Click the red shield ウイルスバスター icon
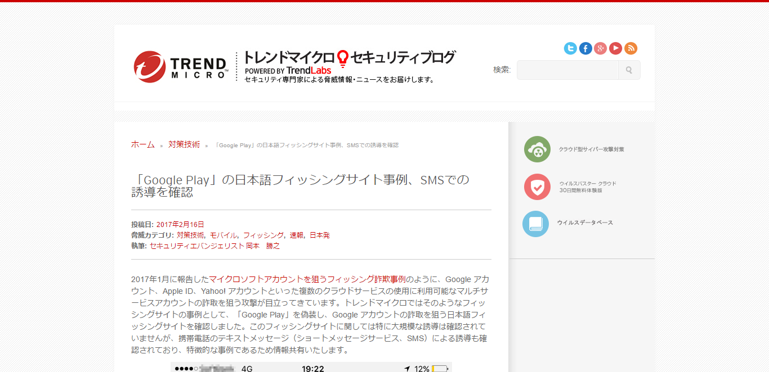769x372 pixels. 537,187
